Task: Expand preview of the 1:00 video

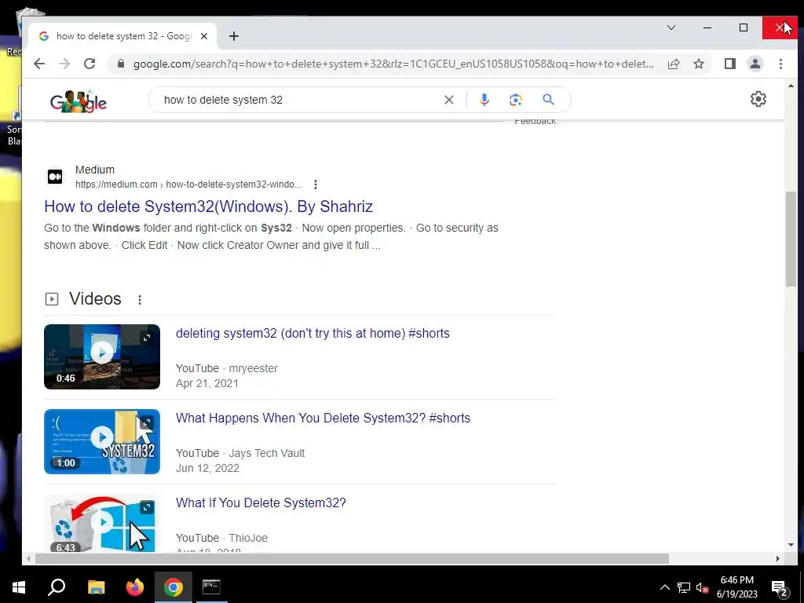Action: [147, 422]
